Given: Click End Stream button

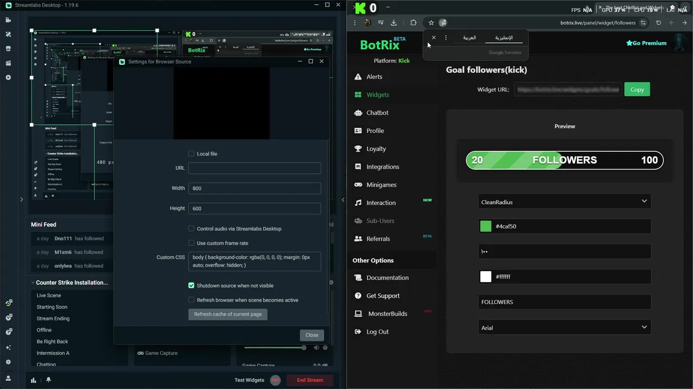Looking at the screenshot, I should click(x=310, y=380).
